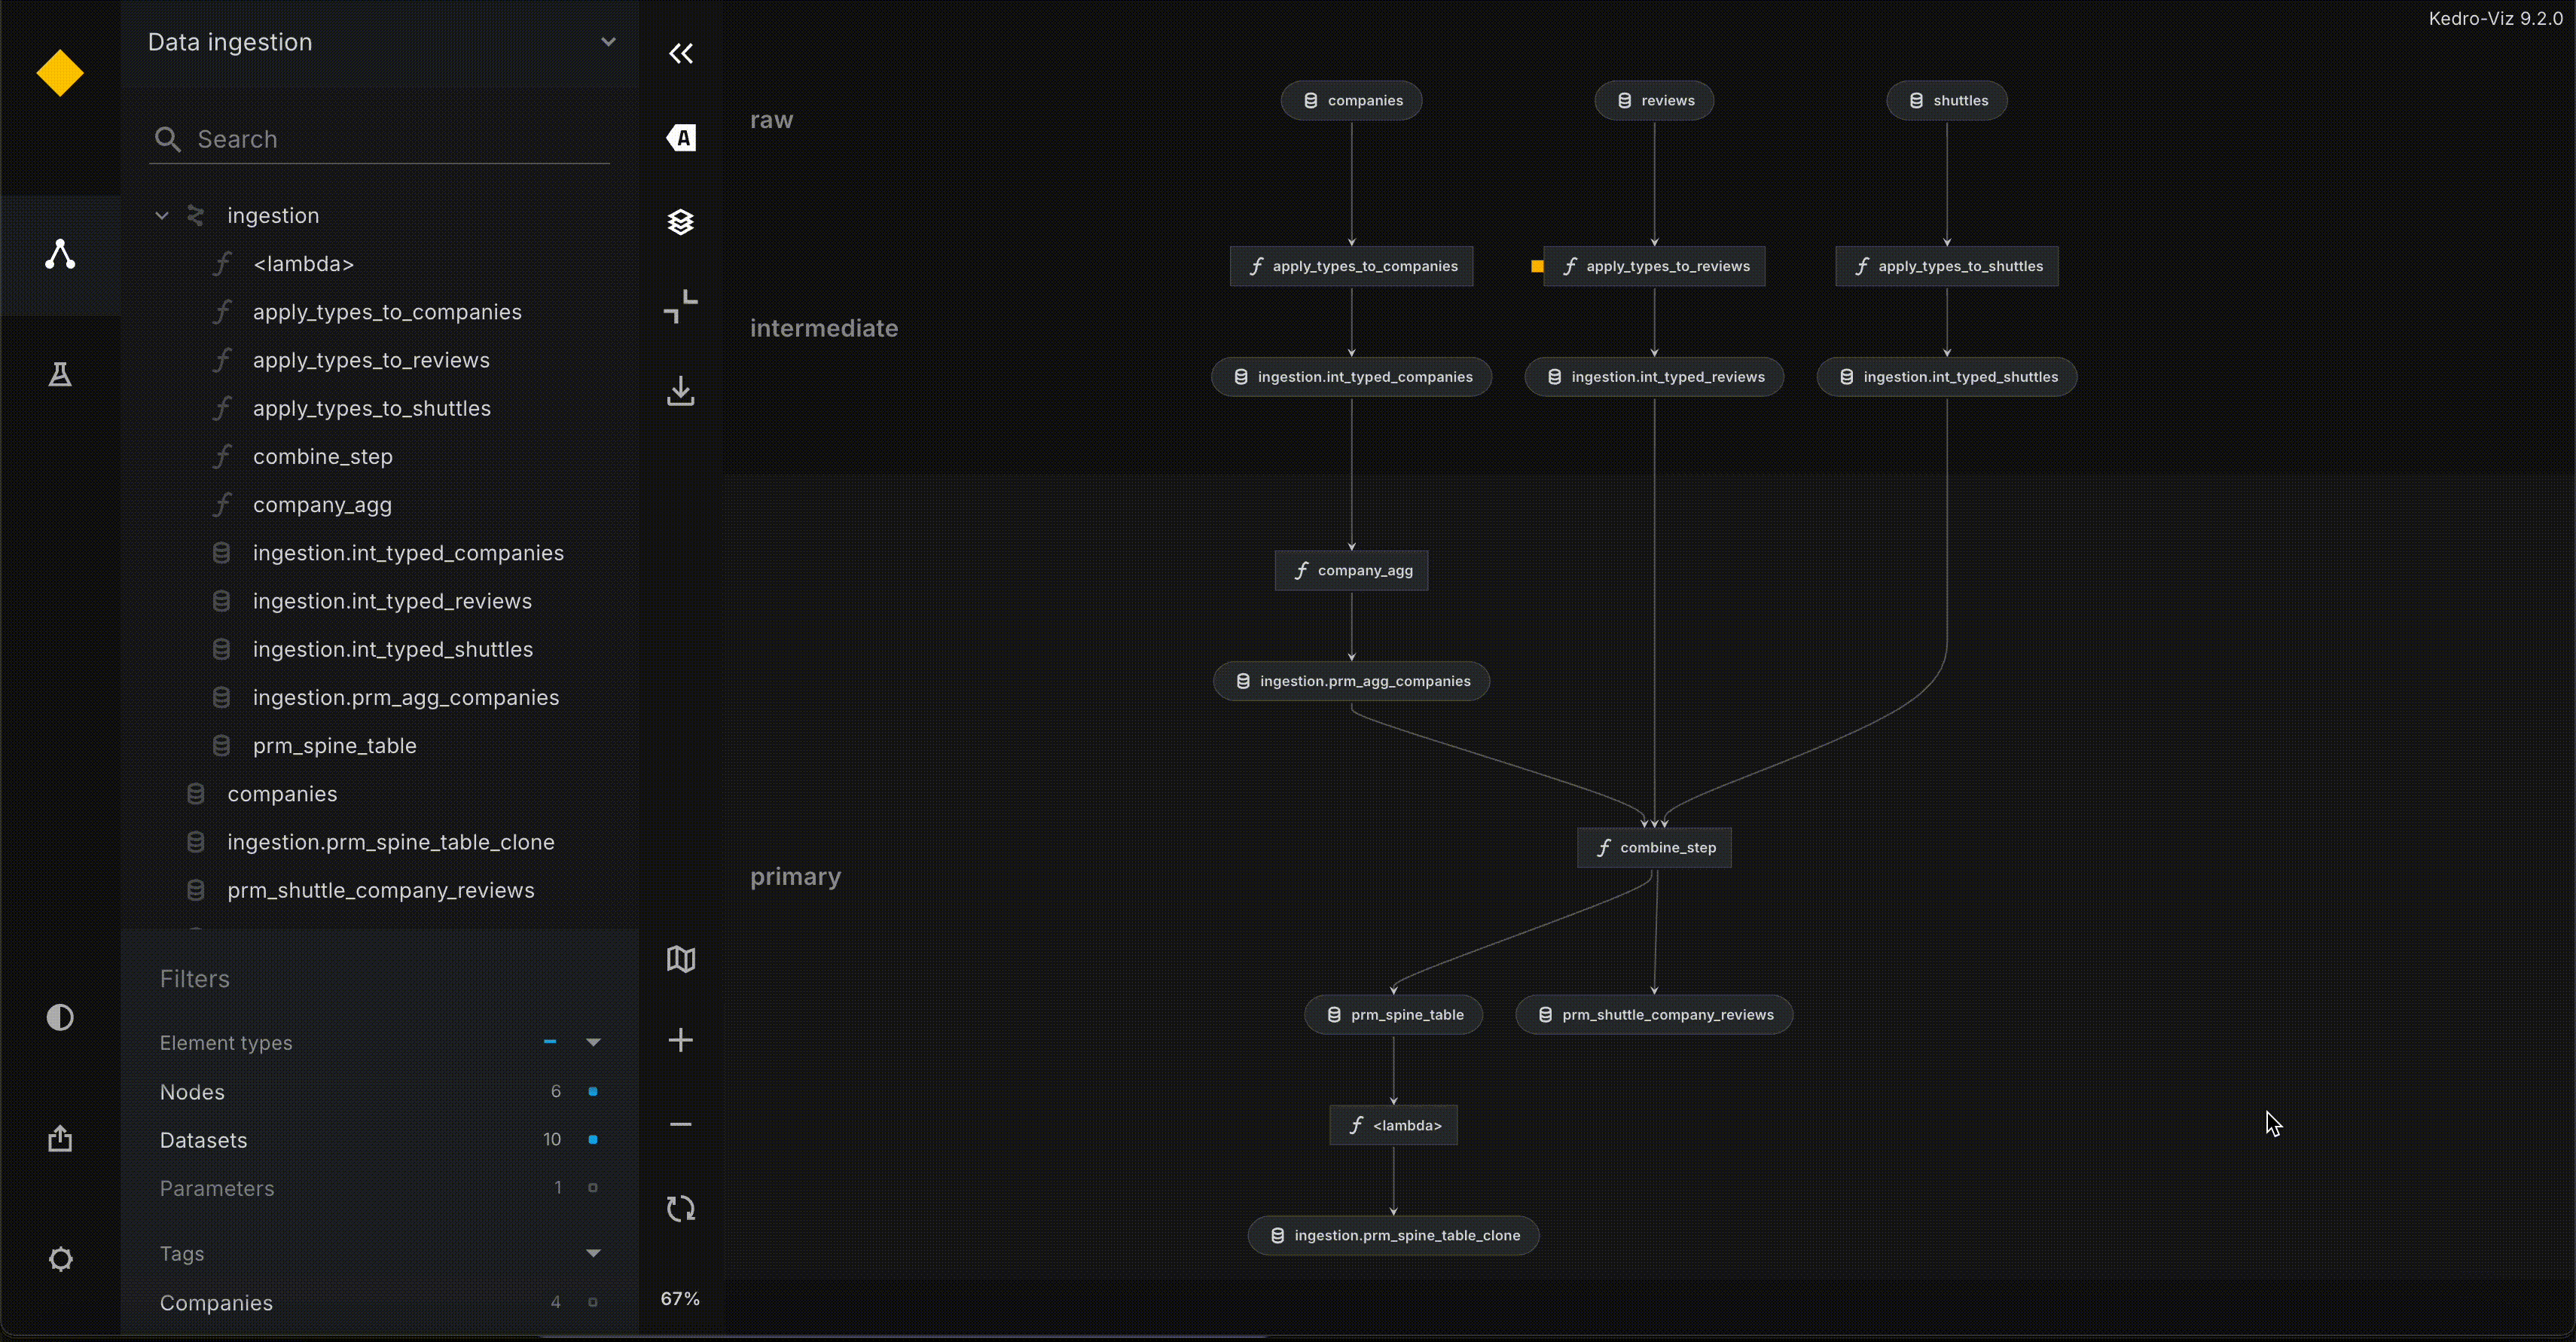Reset zoom with the refresh icon
This screenshot has width=2576, height=1342.
click(681, 1208)
